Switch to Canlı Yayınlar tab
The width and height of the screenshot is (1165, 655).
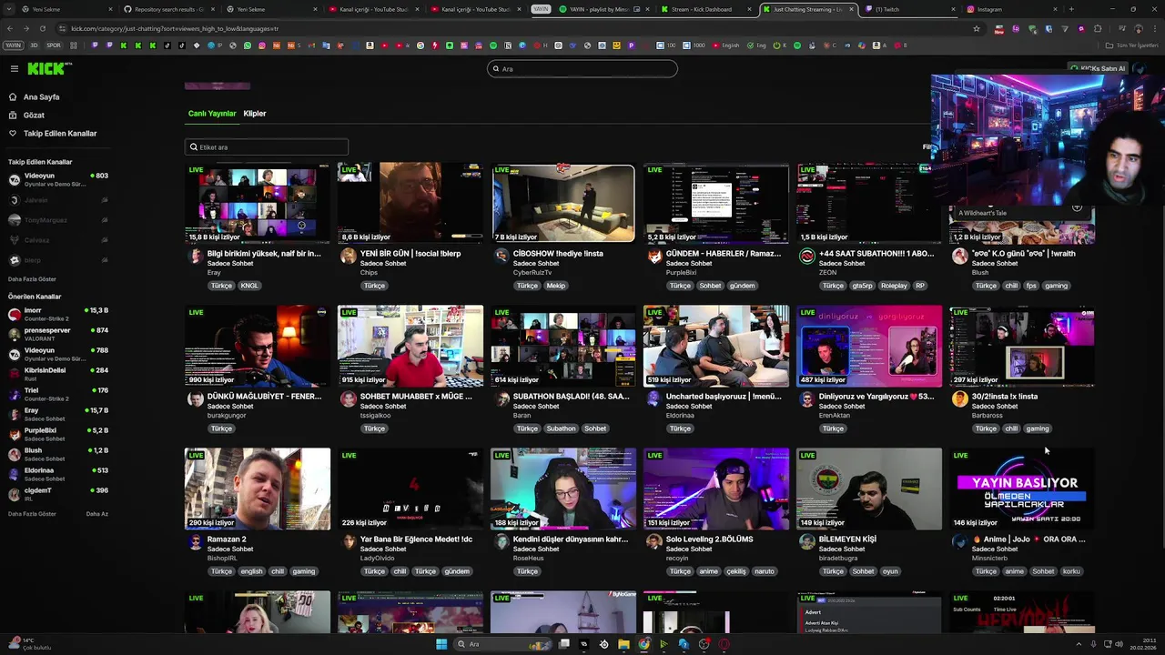click(212, 114)
